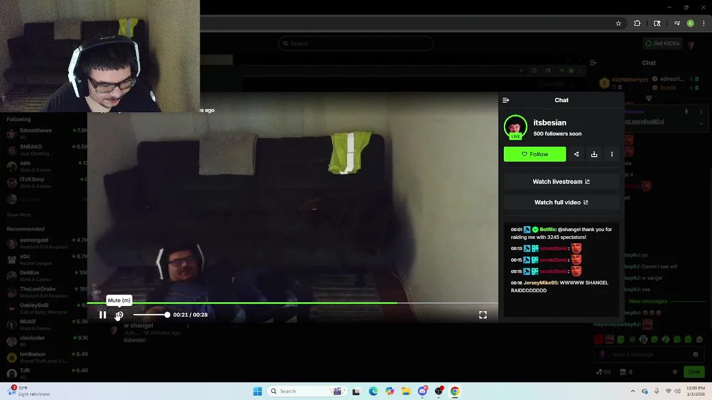Expand Show More in Following
The image size is (712, 400).
coord(19,214)
